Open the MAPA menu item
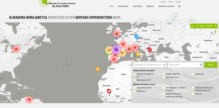 tap(111, 7)
